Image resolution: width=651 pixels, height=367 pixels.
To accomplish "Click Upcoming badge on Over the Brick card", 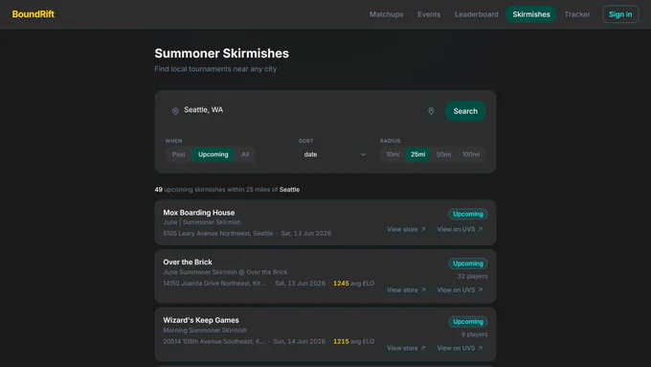I will click(x=468, y=264).
